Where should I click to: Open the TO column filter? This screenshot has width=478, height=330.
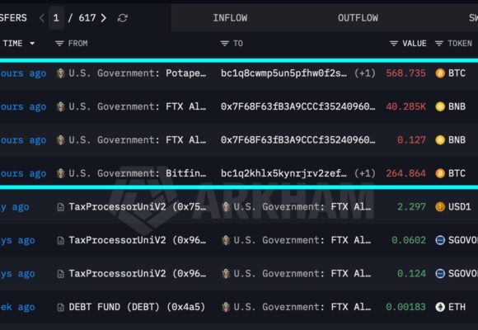224,44
